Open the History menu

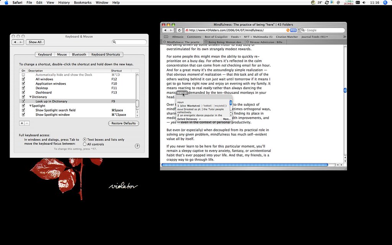(64, 3)
